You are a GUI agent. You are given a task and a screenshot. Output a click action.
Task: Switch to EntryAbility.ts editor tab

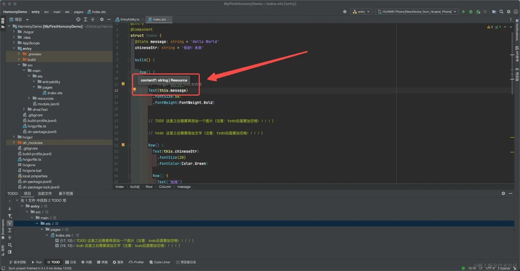pyautogui.click(x=130, y=19)
